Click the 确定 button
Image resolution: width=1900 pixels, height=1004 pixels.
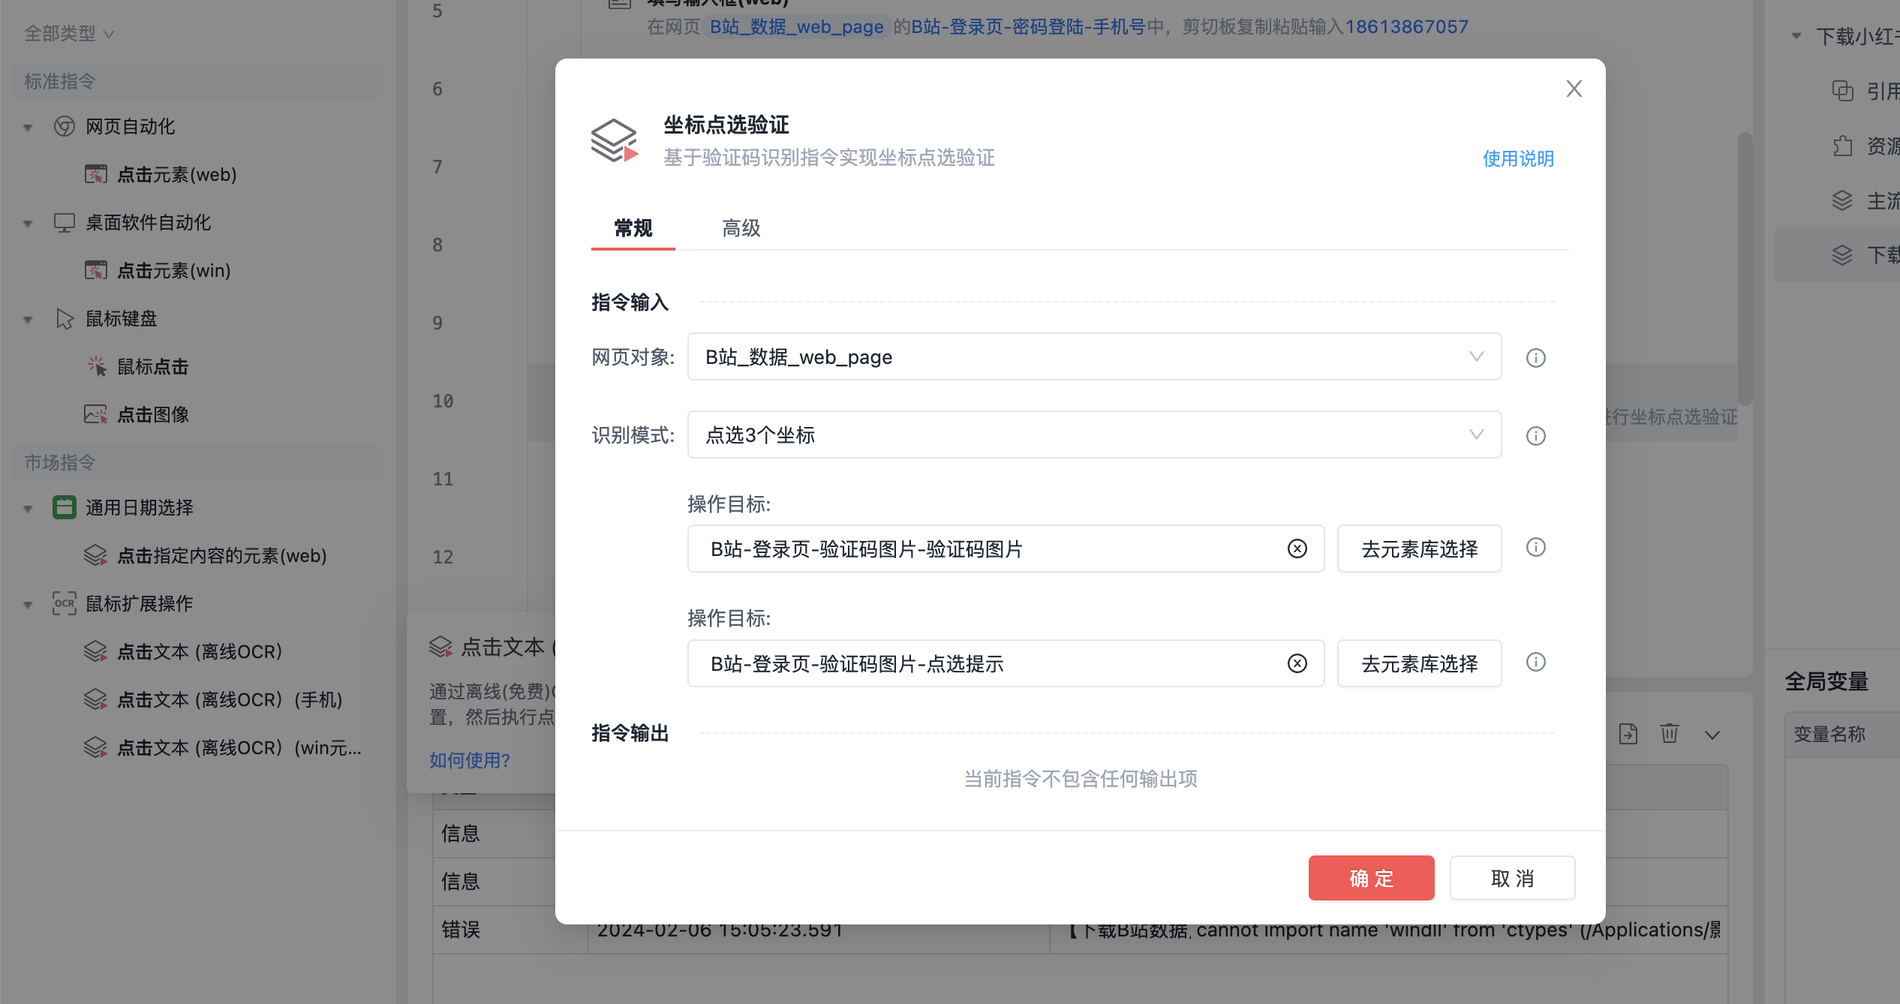[1371, 878]
